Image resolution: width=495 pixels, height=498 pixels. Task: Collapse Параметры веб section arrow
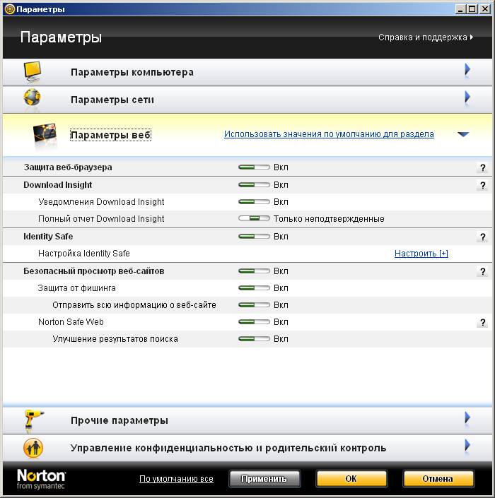click(463, 134)
